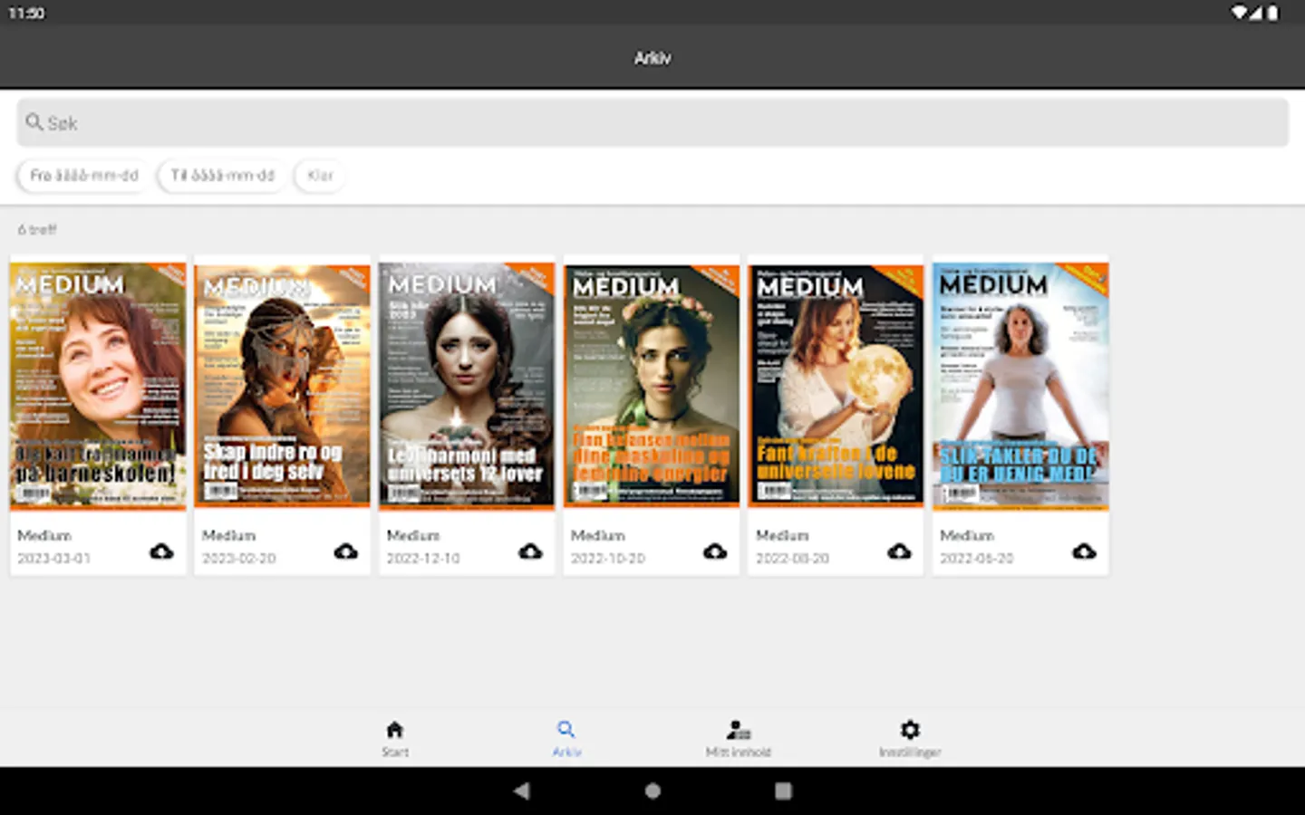Open the 2023-02-20 Medium cover
1305x815 pixels.
pyautogui.click(x=283, y=387)
